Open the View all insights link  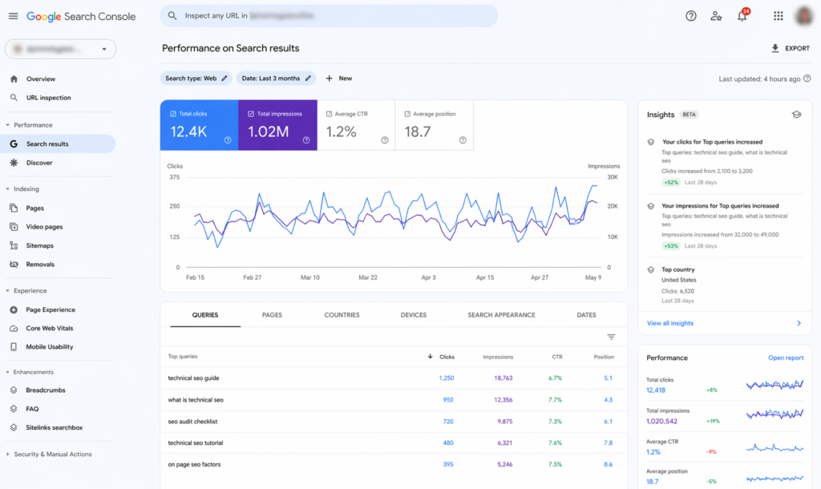click(x=670, y=323)
